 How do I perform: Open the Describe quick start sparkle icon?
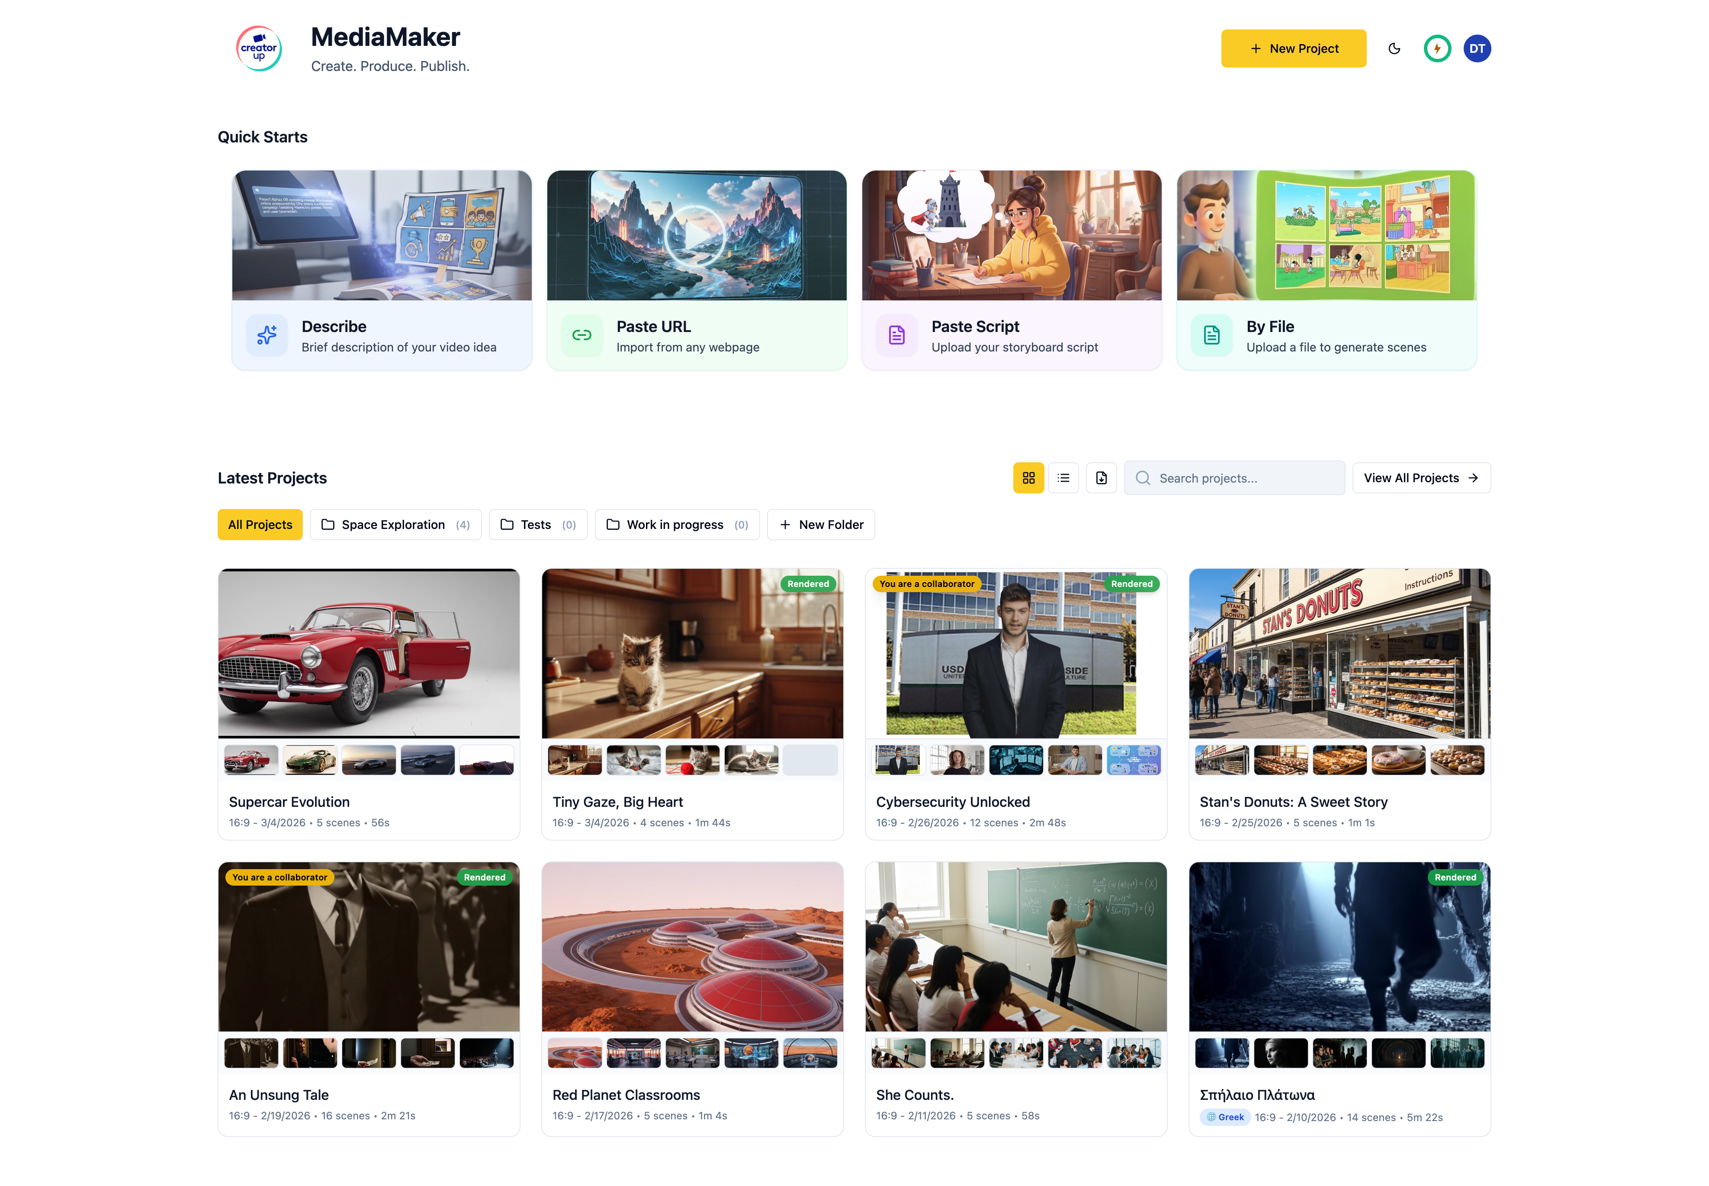[x=266, y=335]
